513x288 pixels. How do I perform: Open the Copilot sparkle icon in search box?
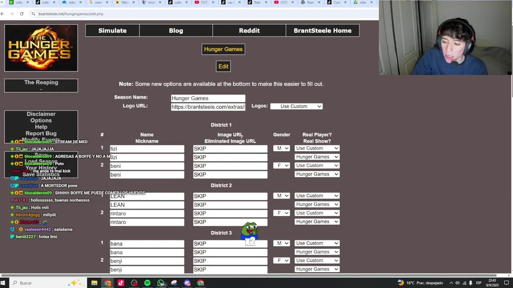point(75,283)
